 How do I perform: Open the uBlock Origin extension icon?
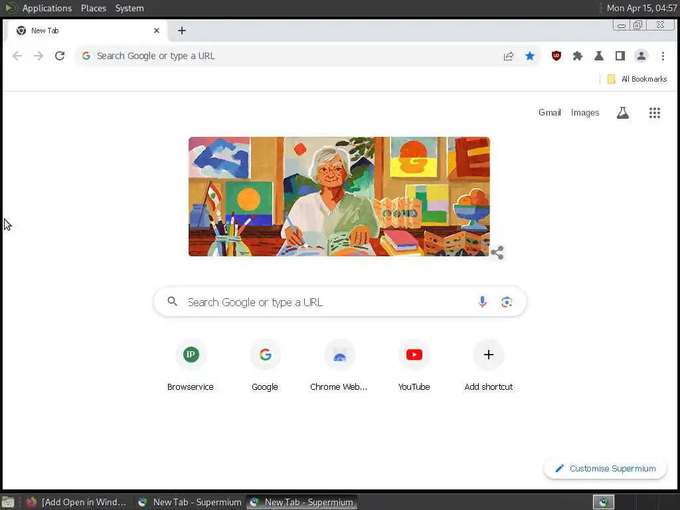point(556,56)
